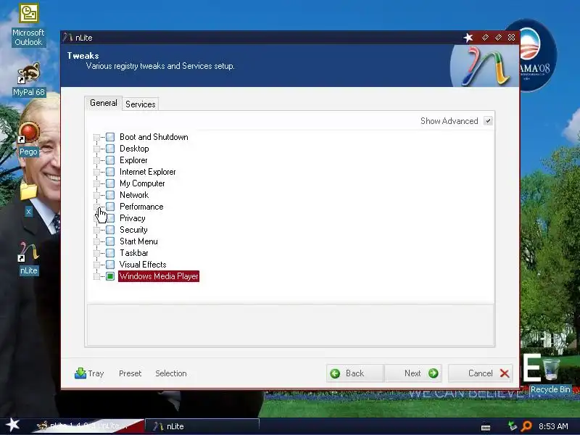Check the Network tweaks checkbox
The width and height of the screenshot is (580, 435).
pos(110,195)
